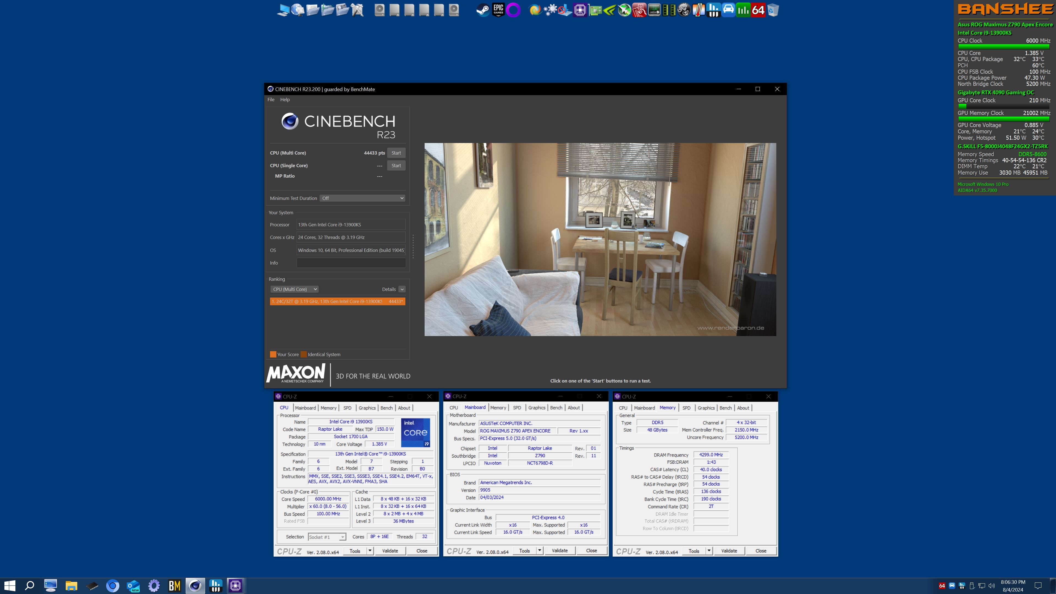Viewport: 1056px width, 594px height.
Task: Select SPD tab in CPU-Z Mainboard window
Action: click(x=517, y=408)
